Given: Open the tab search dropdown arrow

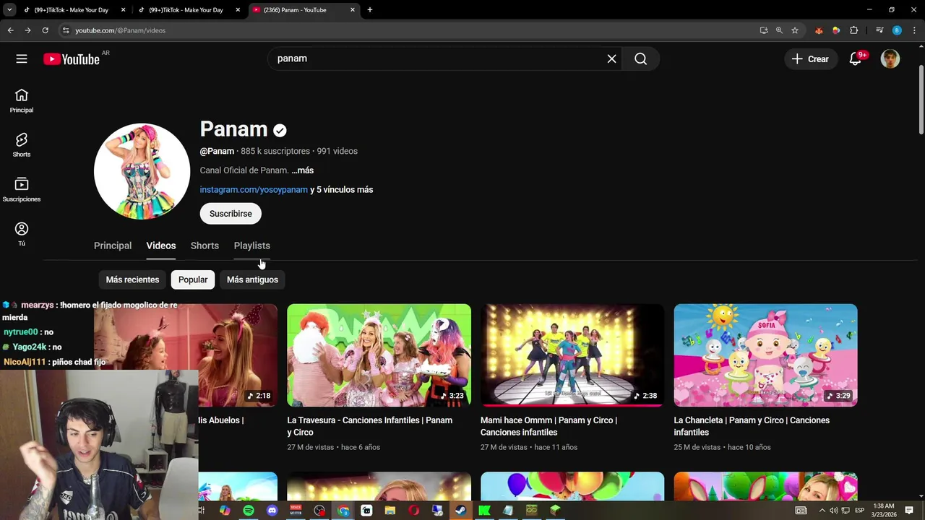Looking at the screenshot, I should click(9, 10).
